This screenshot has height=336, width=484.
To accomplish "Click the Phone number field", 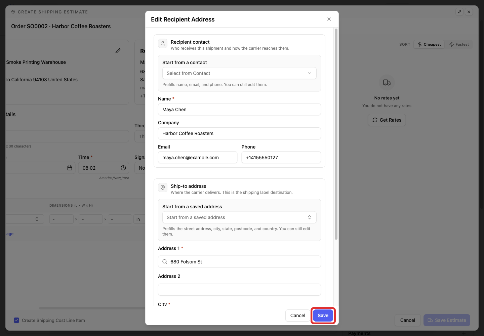I will (281, 158).
